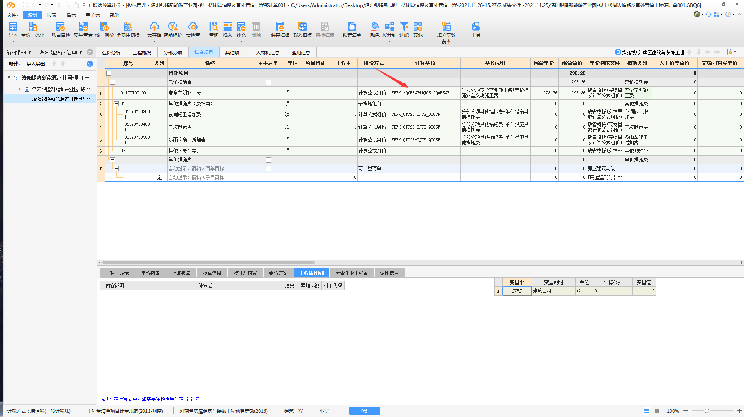The height and width of the screenshot is (417, 744).
Task: Click the 过滤 filter icon
Action: [x=404, y=30]
